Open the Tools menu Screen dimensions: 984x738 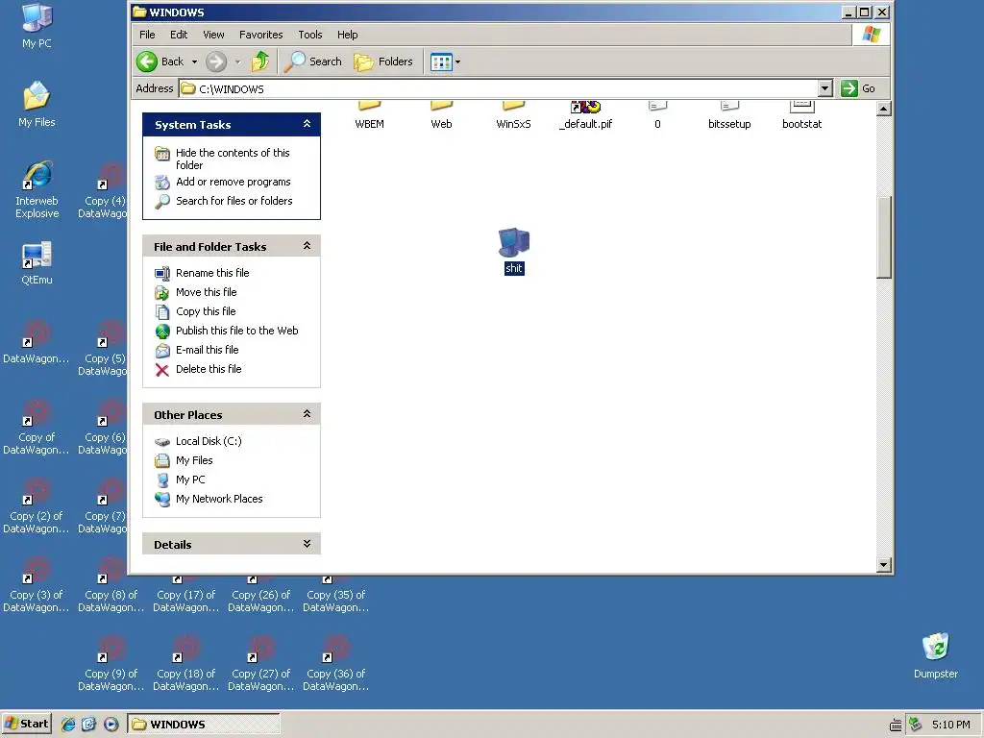pos(310,35)
